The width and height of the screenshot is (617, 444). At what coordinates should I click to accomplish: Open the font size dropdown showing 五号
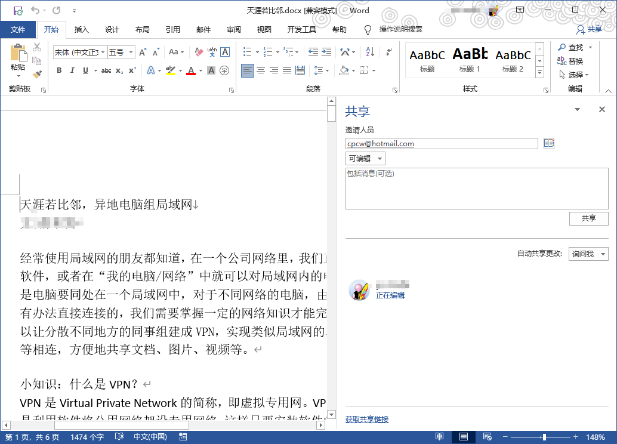coord(121,53)
